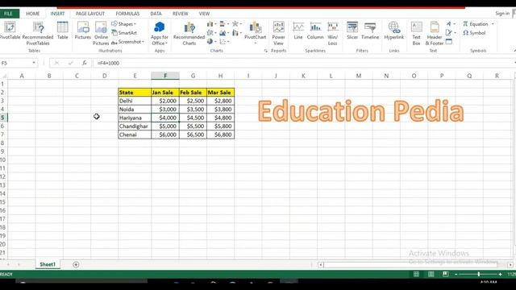Switch to the PAGE LAYOUT tab

coord(90,14)
